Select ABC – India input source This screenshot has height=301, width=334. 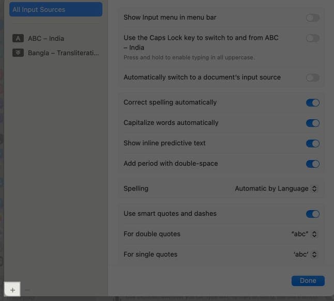coord(56,38)
